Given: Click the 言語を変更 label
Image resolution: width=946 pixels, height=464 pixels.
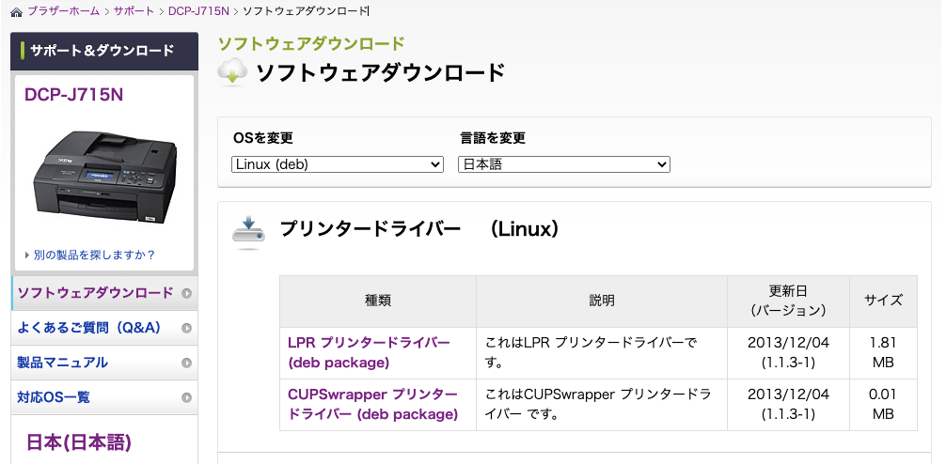Looking at the screenshot, I should pyautogui.click(x=493, y=138).
